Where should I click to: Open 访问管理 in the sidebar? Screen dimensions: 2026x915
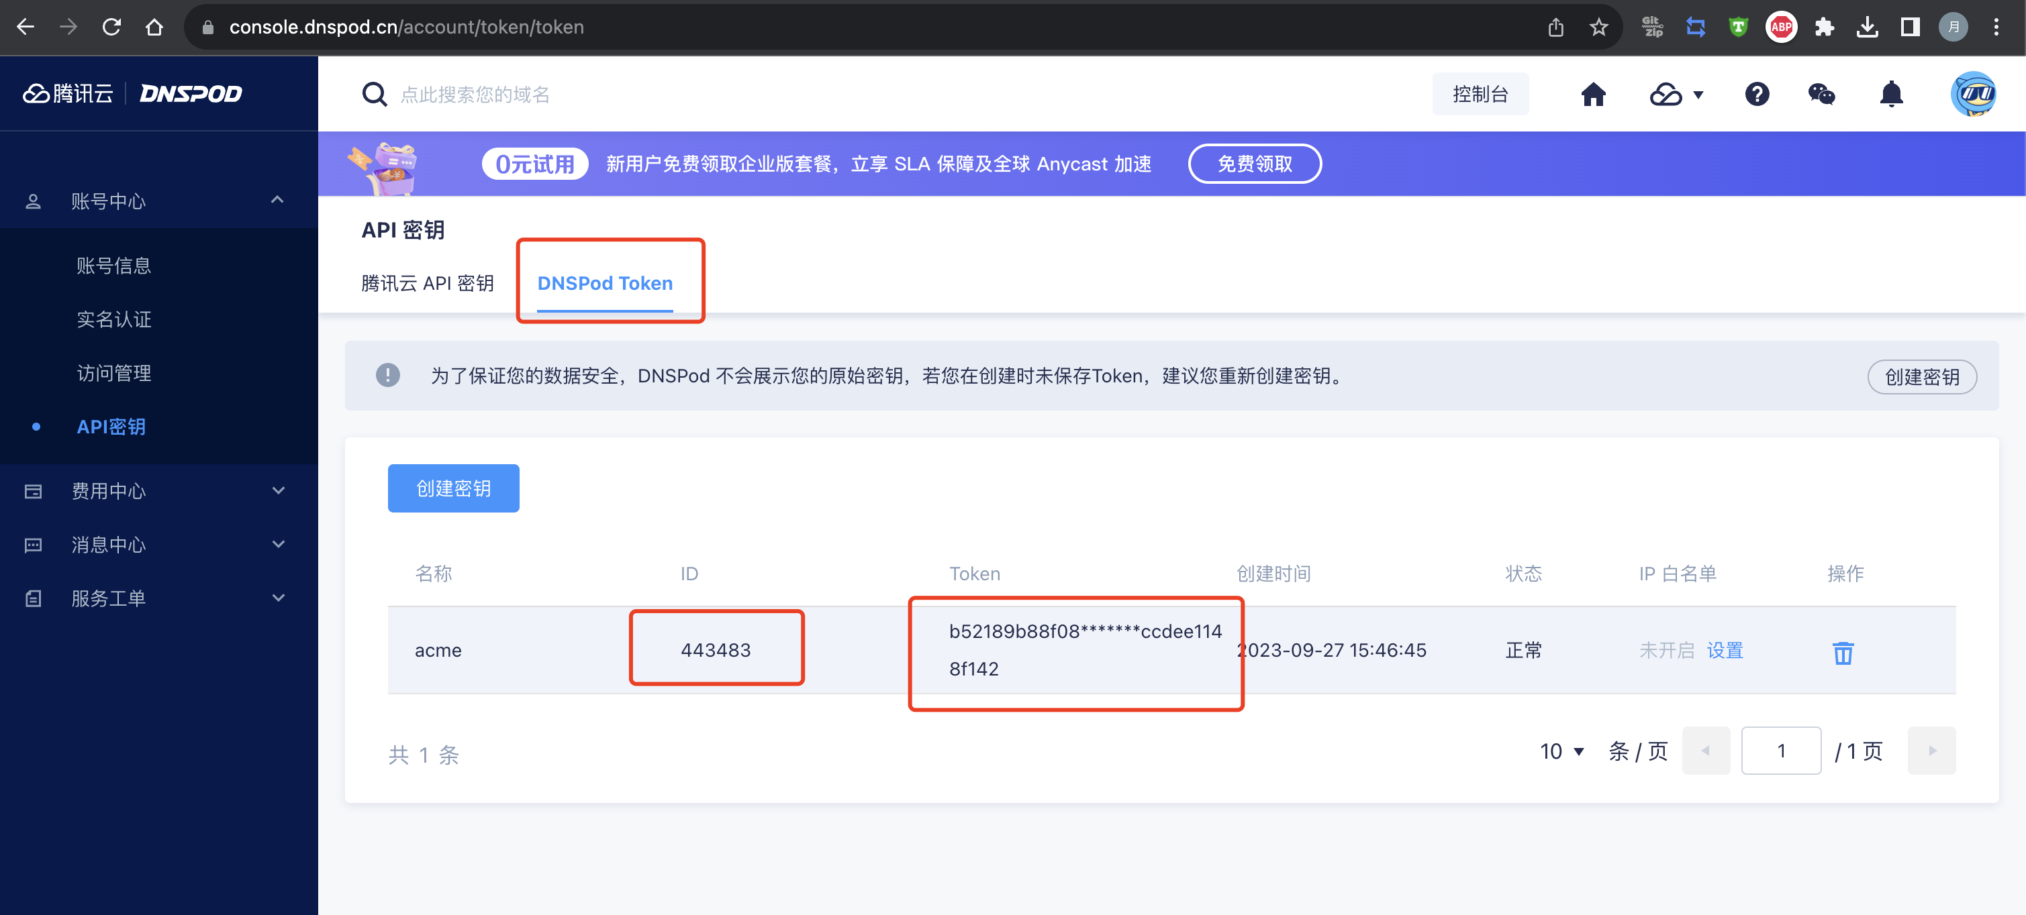pos(114,372)
